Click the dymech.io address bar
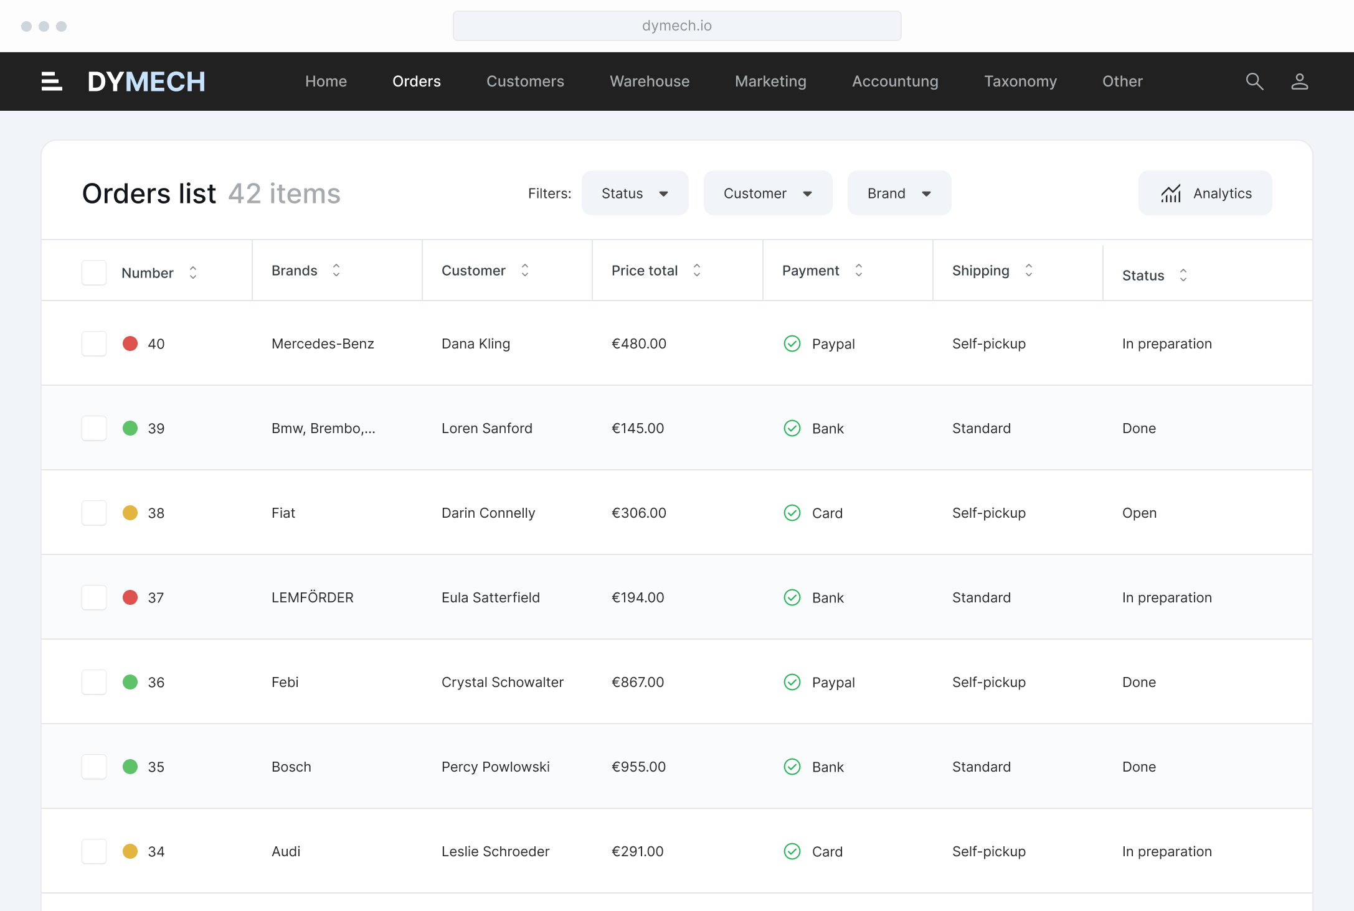Image resolution: width=1354 pixels, height=911 pixels. pos(677,26)
